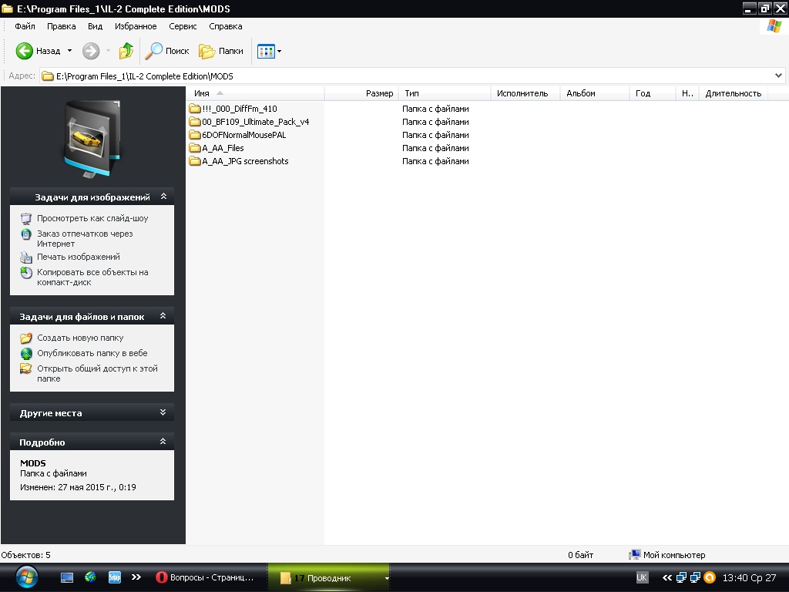Click the Windows Start orb

tap(26, 577)
